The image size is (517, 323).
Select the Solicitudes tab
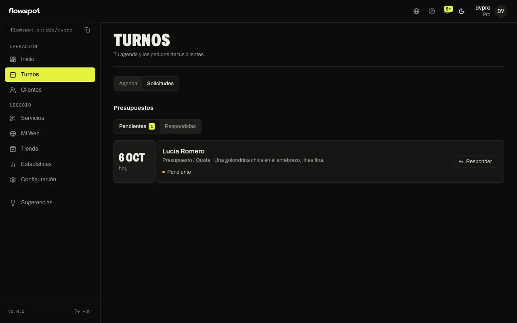pos(160,84)
